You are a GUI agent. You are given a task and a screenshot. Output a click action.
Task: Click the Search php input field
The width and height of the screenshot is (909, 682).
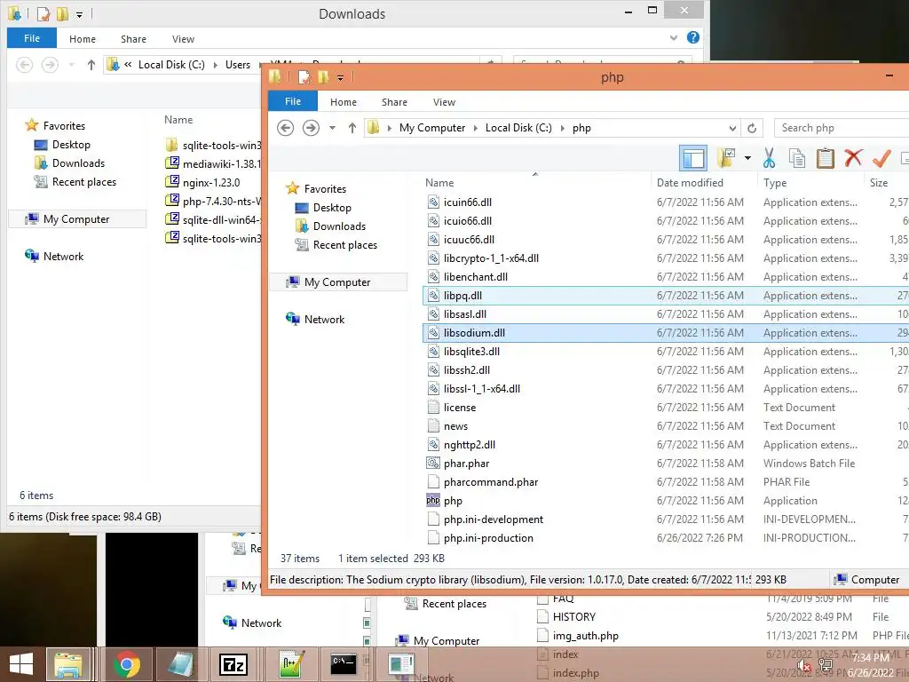pyautogui.click(x=842, y=128)
